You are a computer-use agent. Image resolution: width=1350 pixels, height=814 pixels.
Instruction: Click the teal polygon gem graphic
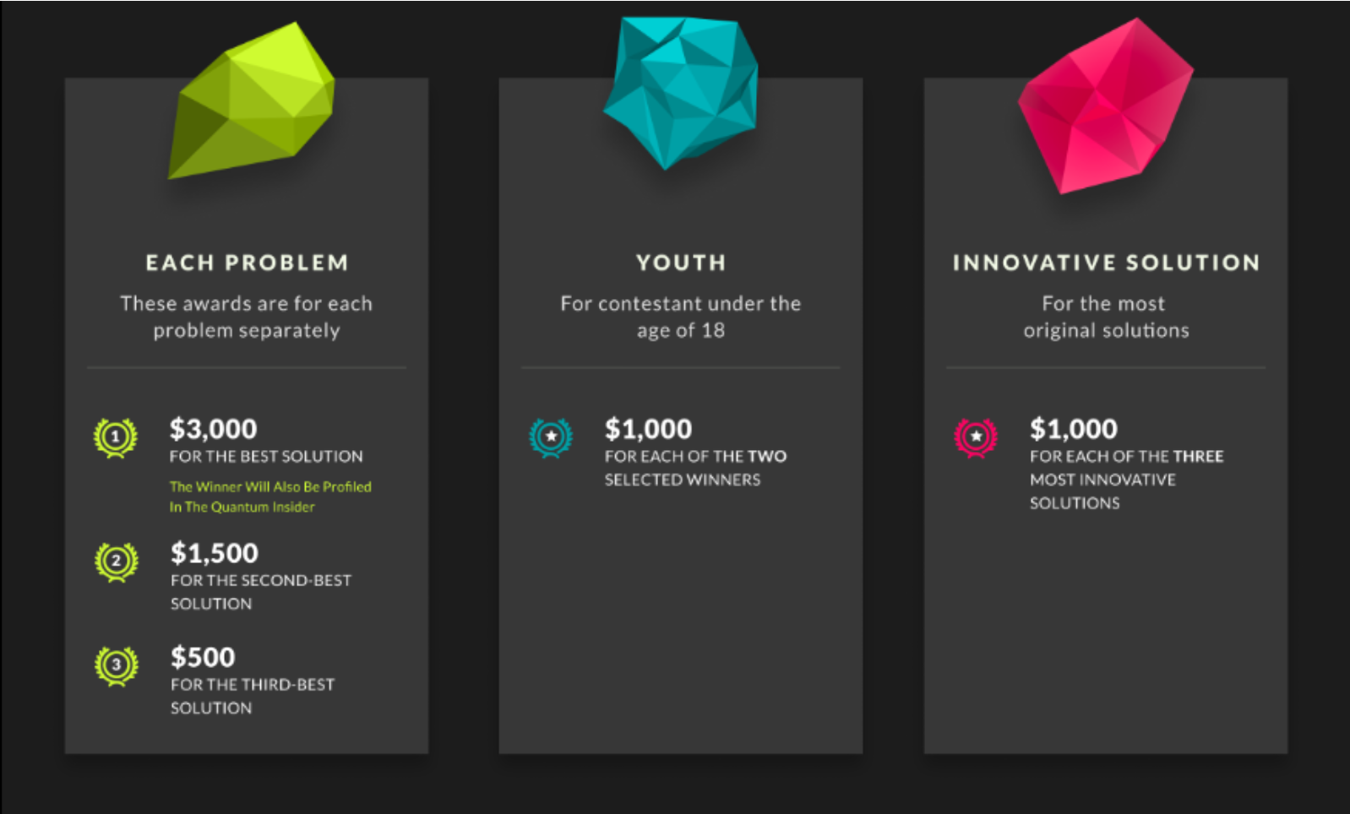pos(681,91)
